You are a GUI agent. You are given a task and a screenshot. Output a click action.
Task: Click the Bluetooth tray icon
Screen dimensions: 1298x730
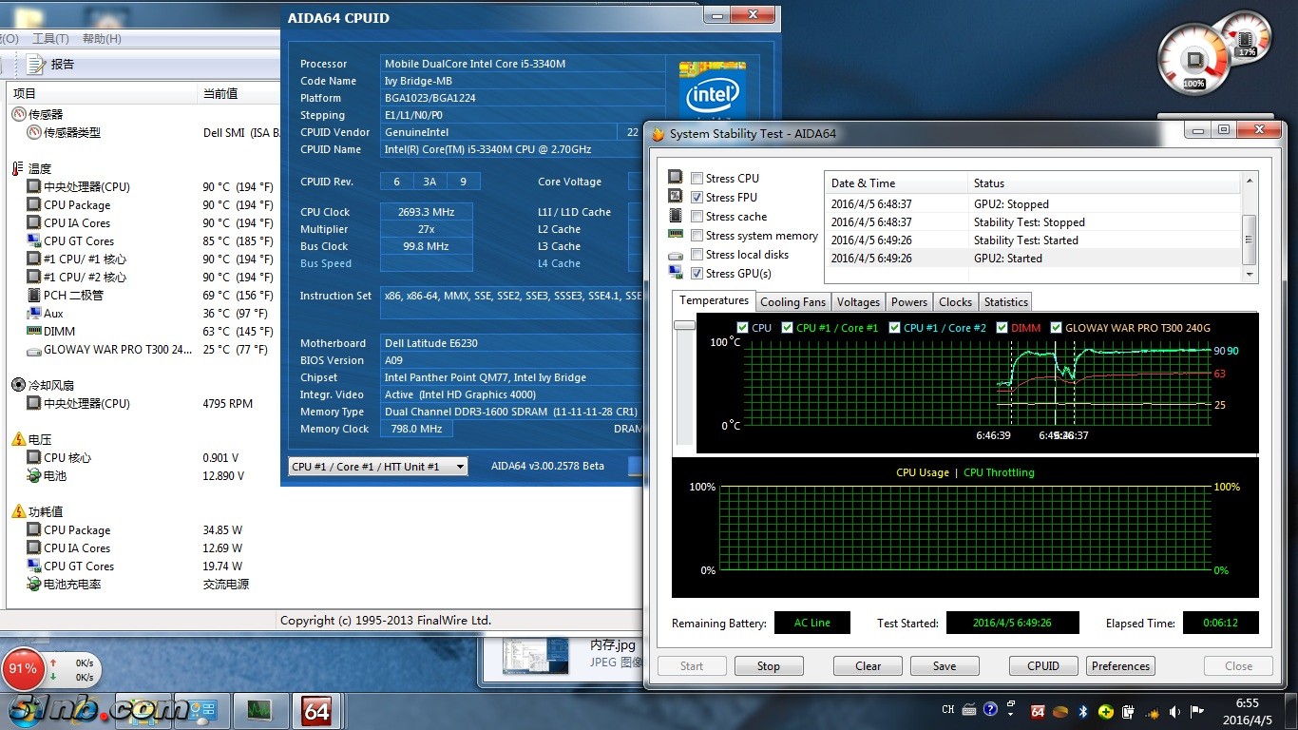(1082, 711)
